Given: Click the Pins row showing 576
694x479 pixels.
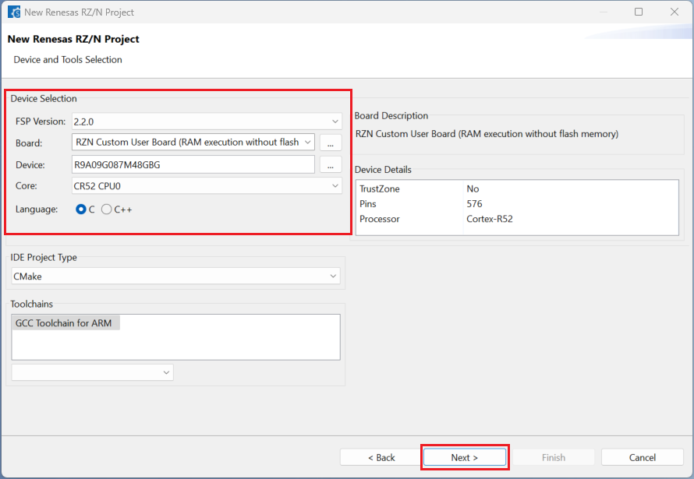Looking at the screenshot, I should [517, 204].
